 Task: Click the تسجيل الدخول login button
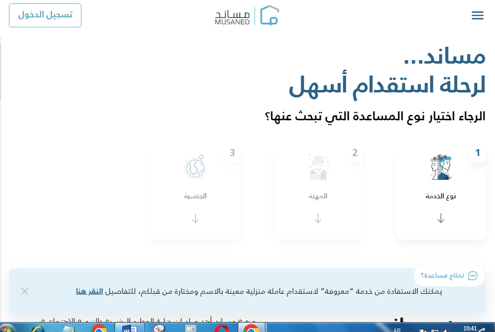pos(45,15)
